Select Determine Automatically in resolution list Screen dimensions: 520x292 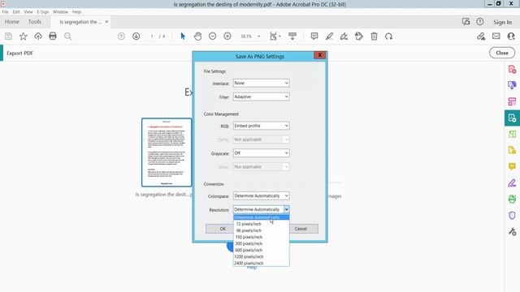pos(261,217)
